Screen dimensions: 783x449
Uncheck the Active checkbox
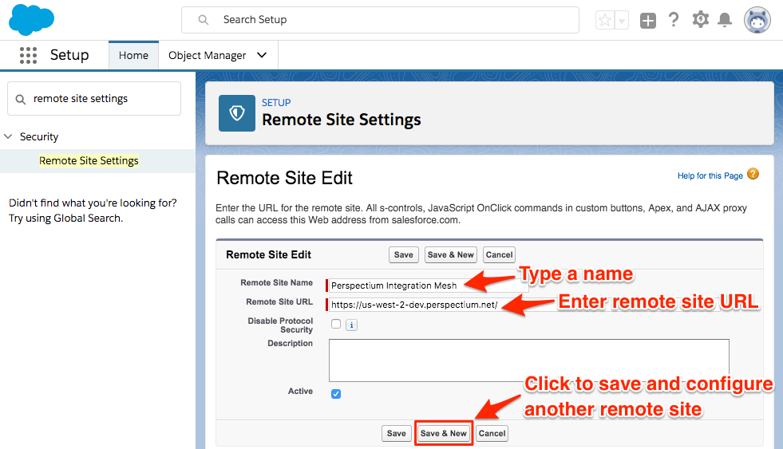point(336,394)
